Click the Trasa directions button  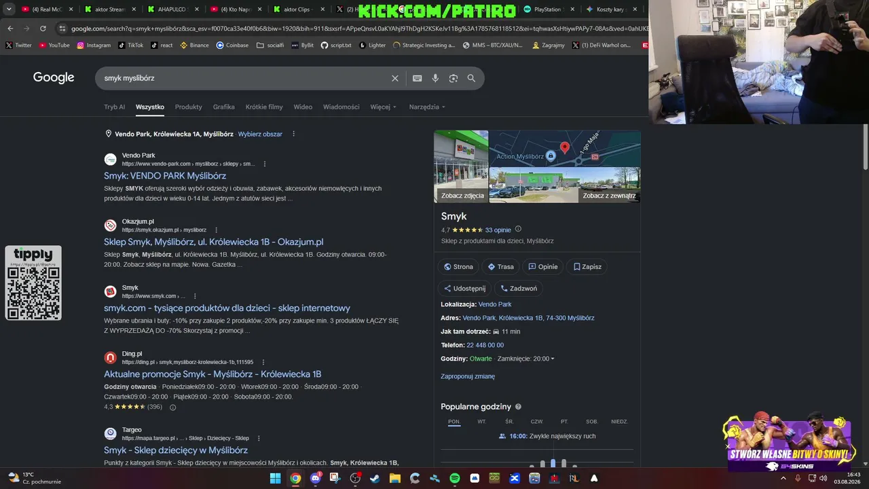tap(501, 267)
